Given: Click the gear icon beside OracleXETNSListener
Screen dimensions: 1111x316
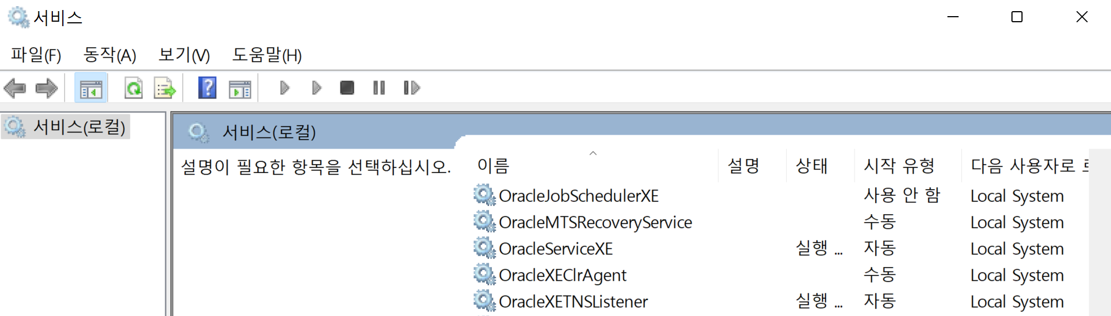Looking at the screenshot, I should pos(485,301).
